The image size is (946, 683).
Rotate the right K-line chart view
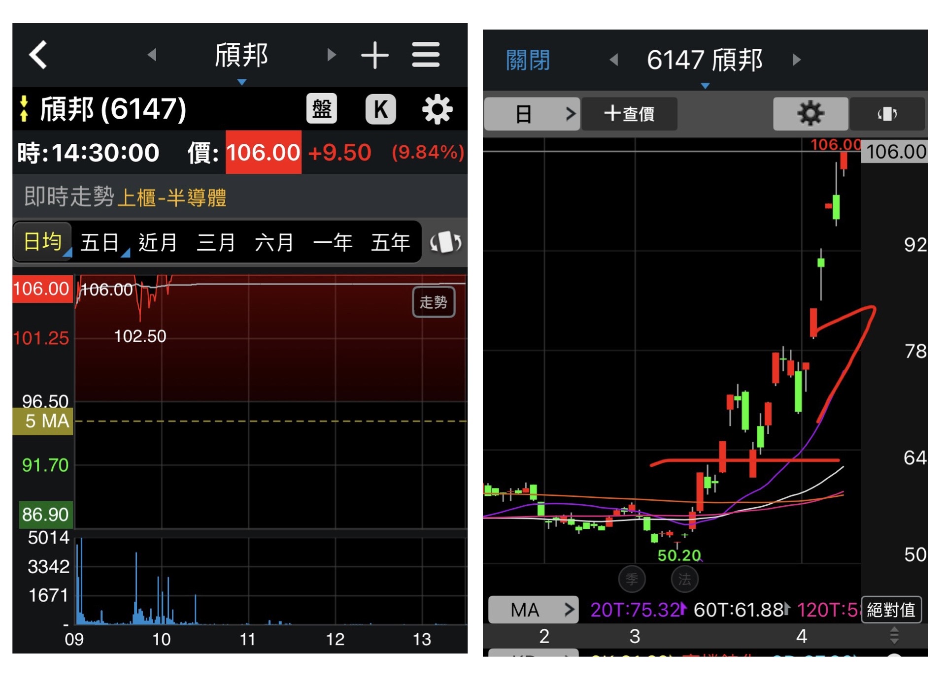tap(887, 114)
